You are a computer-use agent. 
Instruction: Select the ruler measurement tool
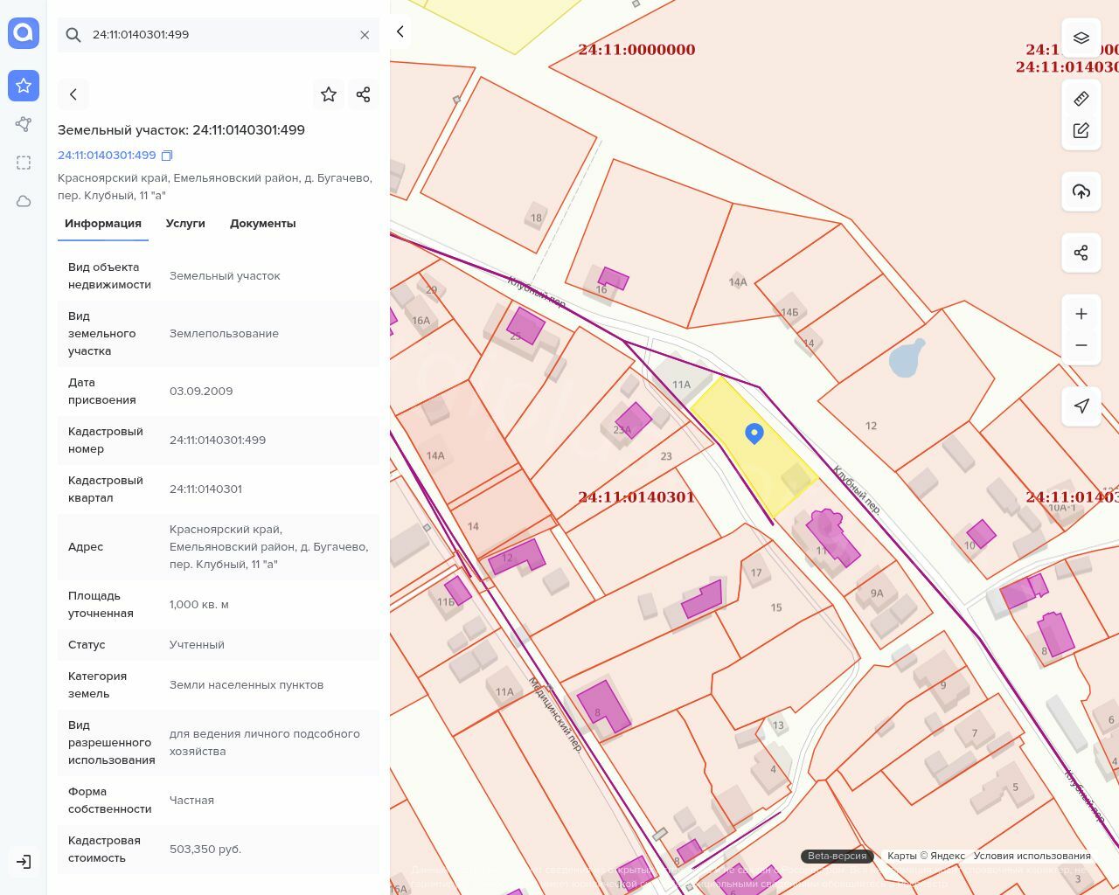(x=1081, y=99)
